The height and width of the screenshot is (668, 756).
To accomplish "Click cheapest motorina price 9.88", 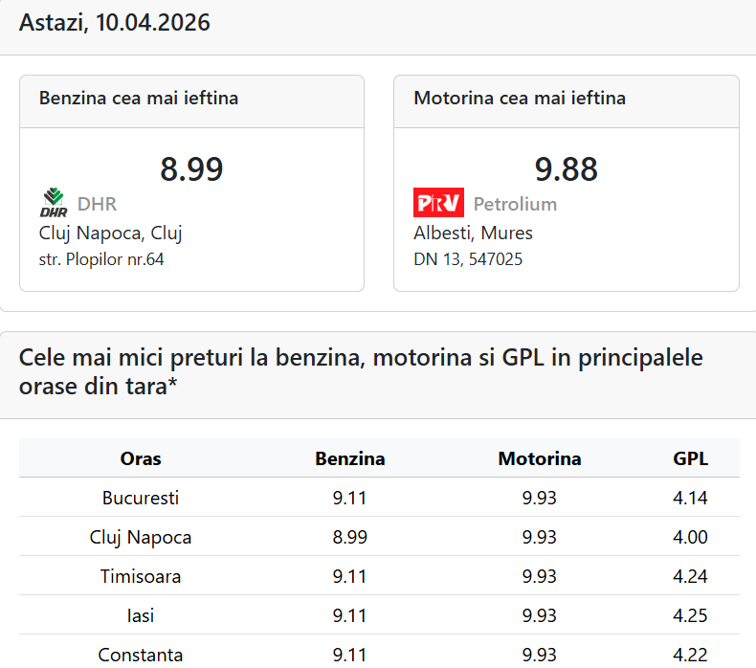I will click(x=567, y=169).
